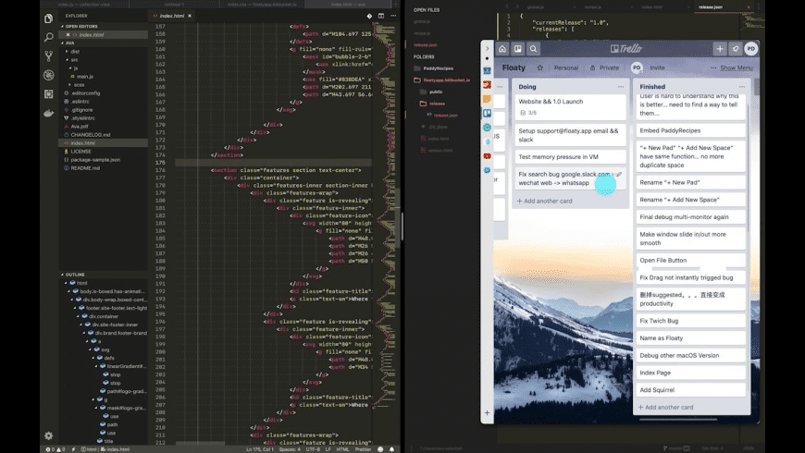Image resolution: width=805 pixels, height=453 pixels.
Task: Go to Trello home icon
Action: 502,49
